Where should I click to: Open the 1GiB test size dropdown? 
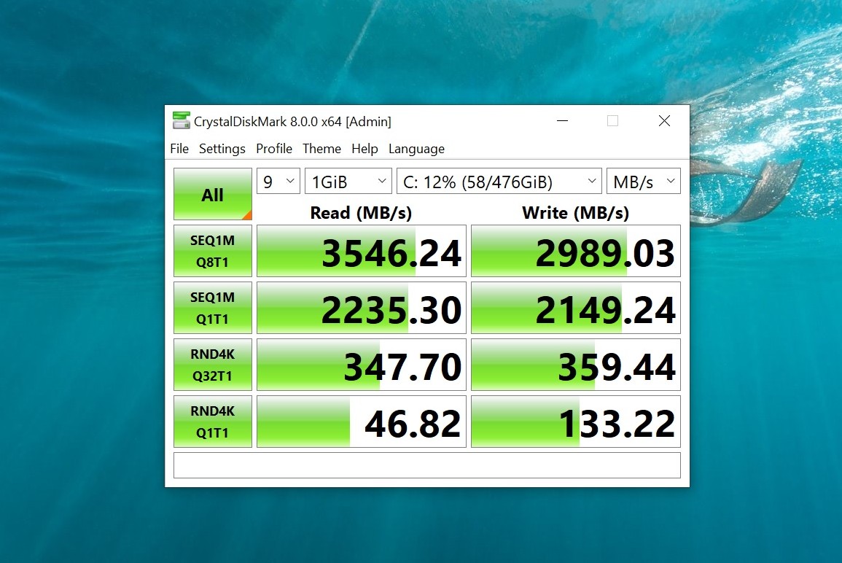pyautogui.click(x=348, y=182)
